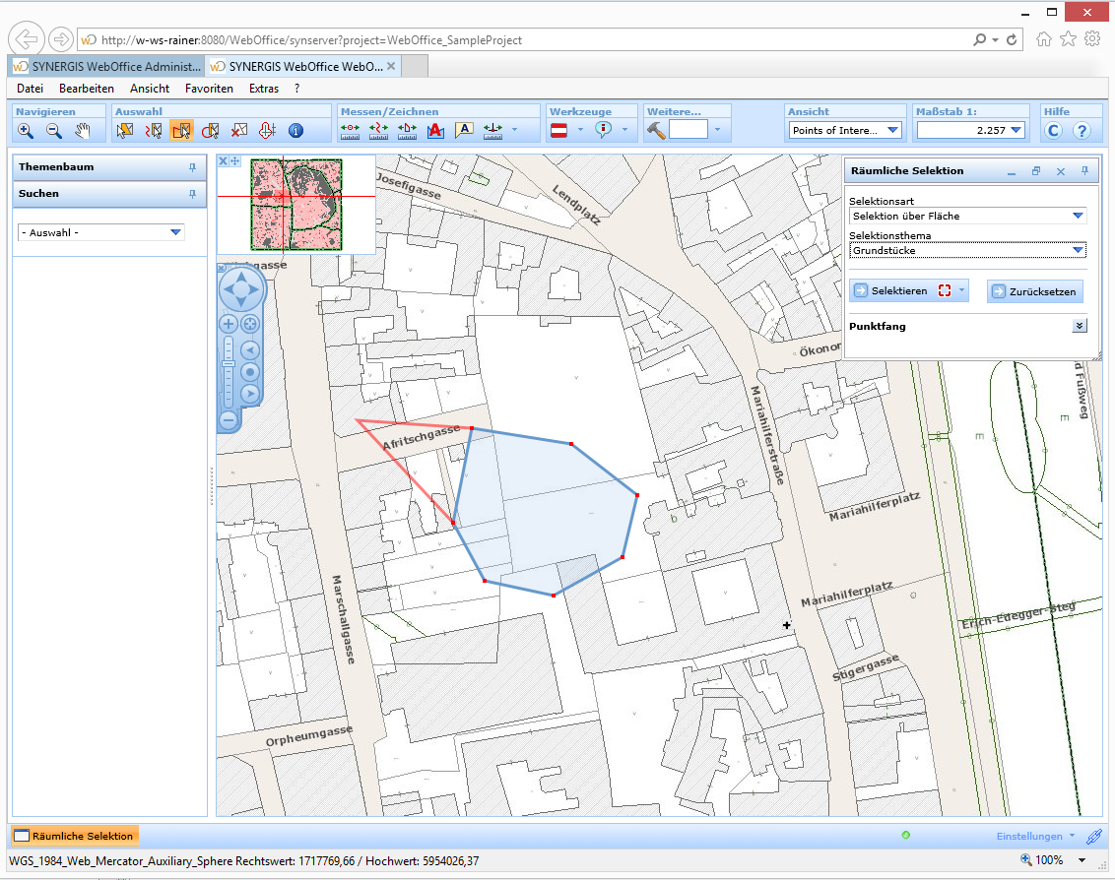
Task: Open the Selektionsthema Grundstücke dropdown
Action: tap(1078, 250)
